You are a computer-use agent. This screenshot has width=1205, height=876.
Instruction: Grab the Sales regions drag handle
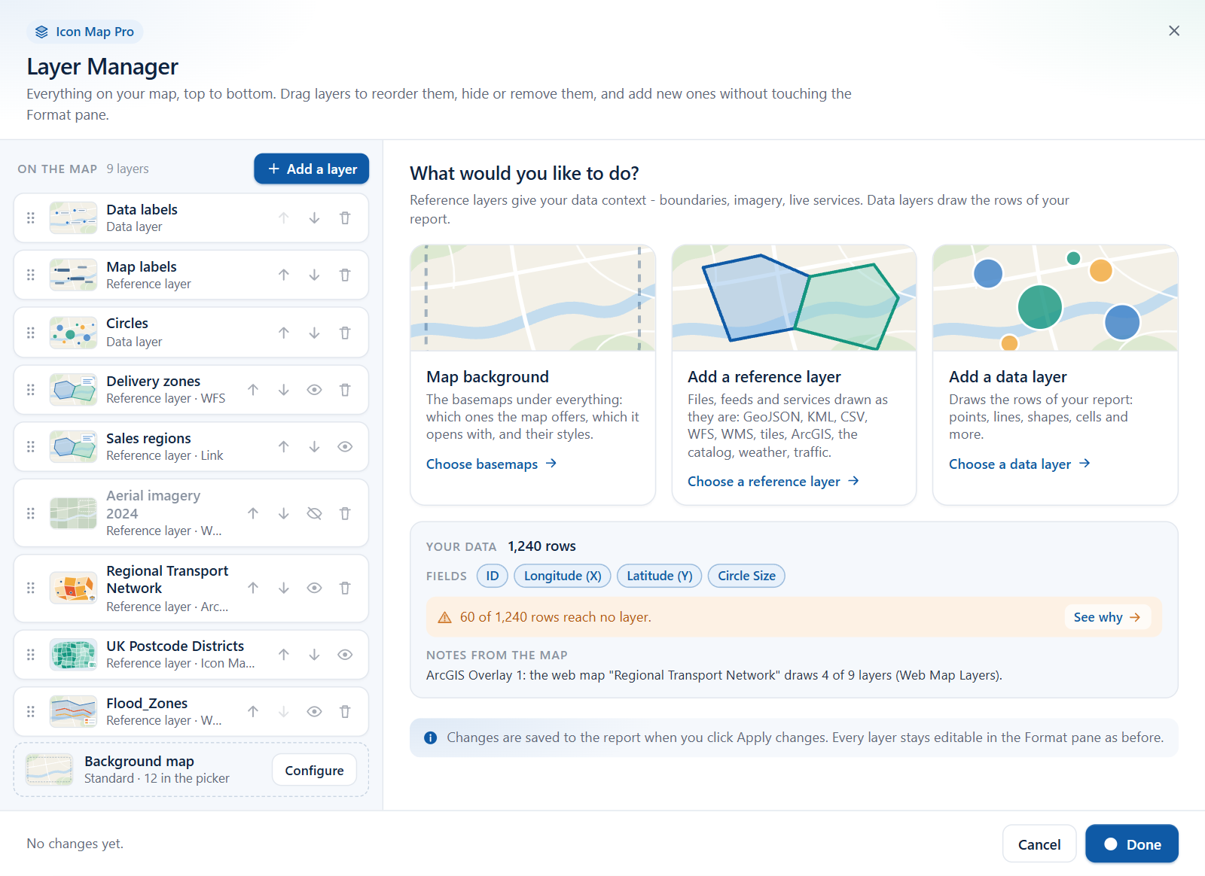[x=31, y=447]
